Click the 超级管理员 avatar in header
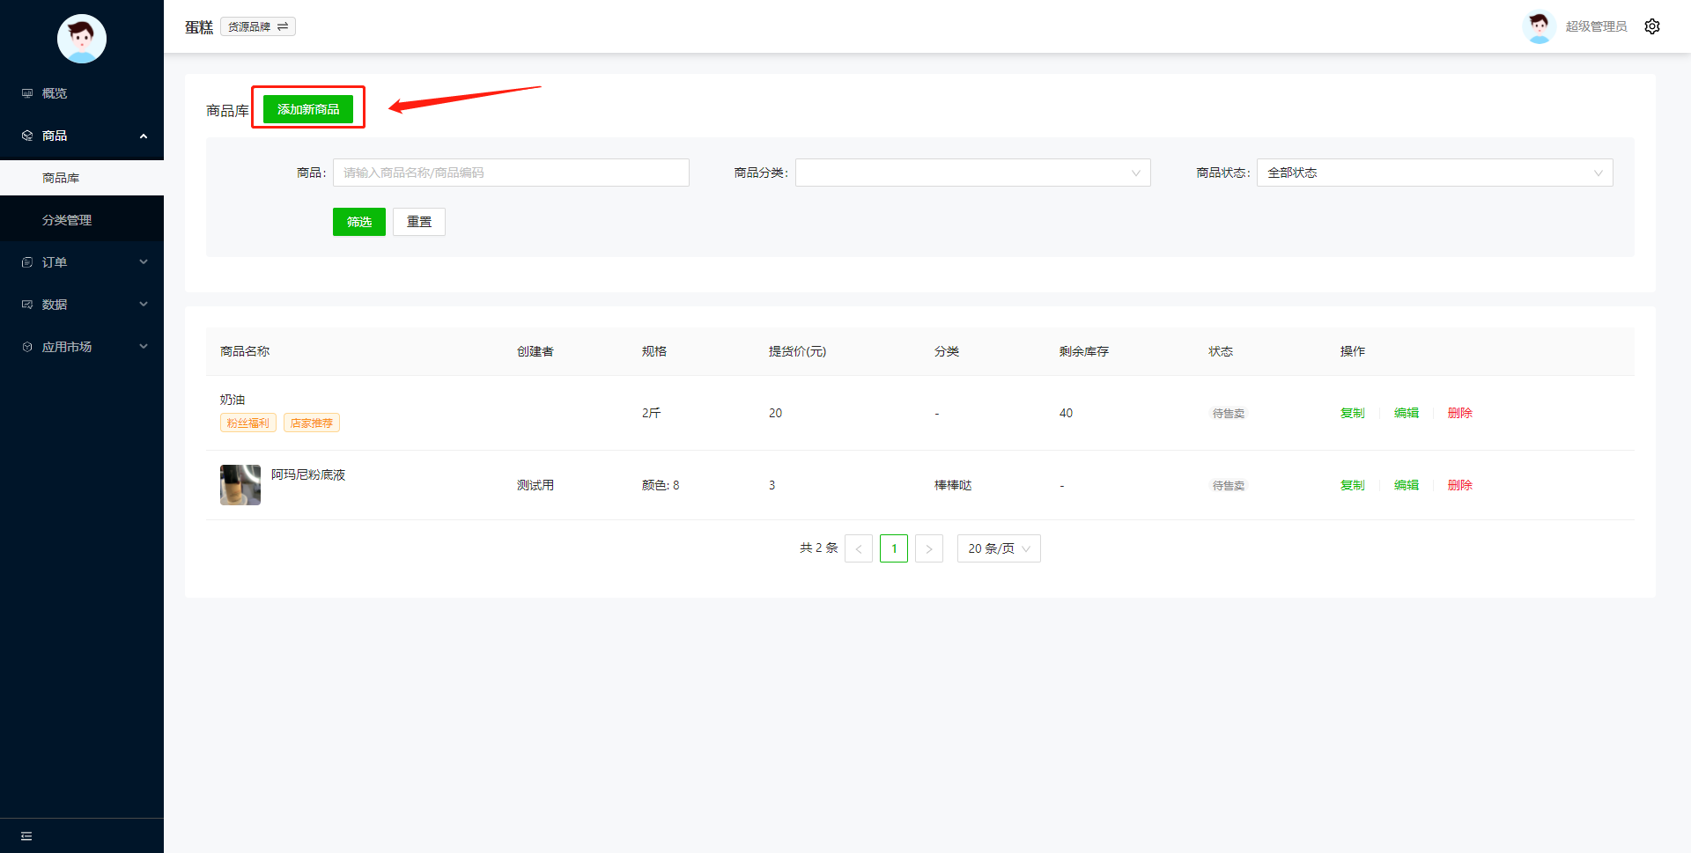This screenshot has width=1691, height=853. pos(1539,26)
